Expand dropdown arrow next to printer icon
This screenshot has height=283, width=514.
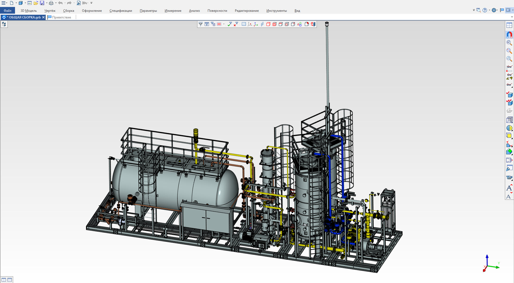pos(56,3)
